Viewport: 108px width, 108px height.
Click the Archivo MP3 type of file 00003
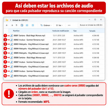[x=78, y=44]
